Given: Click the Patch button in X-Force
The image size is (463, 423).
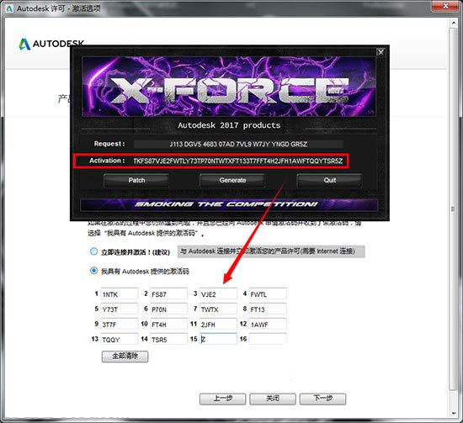Looking at the screenshot, I should (x=136, y=180).
